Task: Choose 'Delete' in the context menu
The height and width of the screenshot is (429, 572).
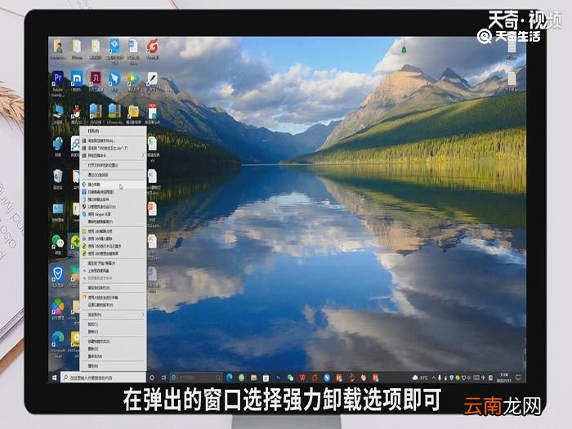Action: [113, 349]
